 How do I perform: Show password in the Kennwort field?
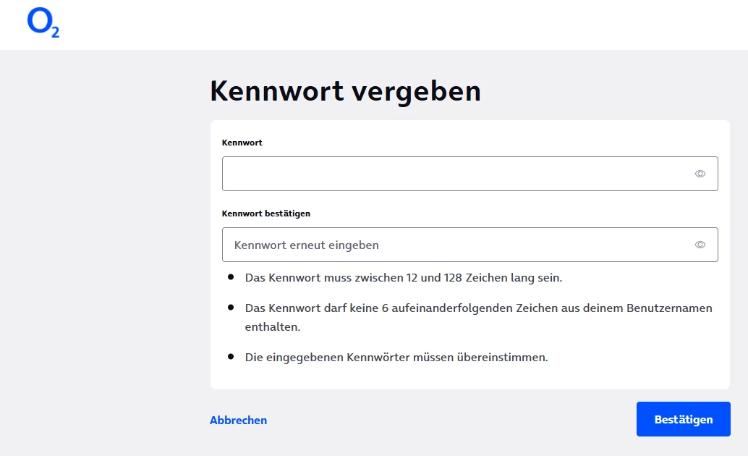[x=700, y=174]
